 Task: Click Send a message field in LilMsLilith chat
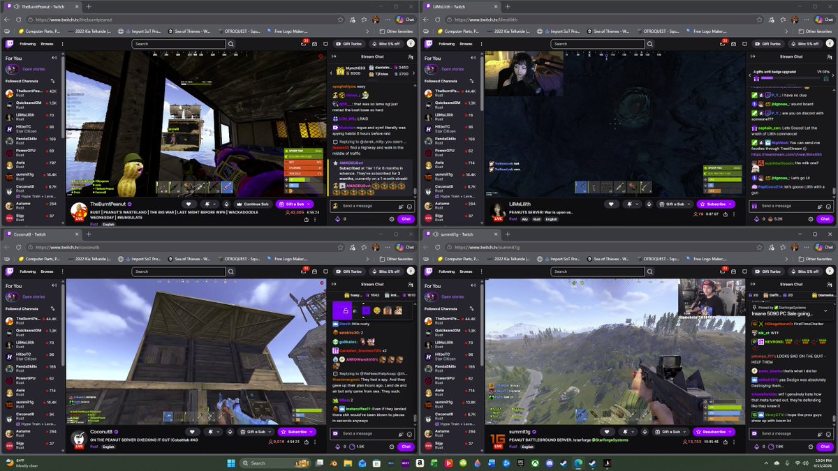(x=791, y=207)
